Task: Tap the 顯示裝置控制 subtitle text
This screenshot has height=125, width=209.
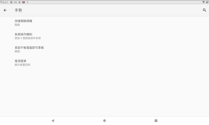Action: point(22,65)
